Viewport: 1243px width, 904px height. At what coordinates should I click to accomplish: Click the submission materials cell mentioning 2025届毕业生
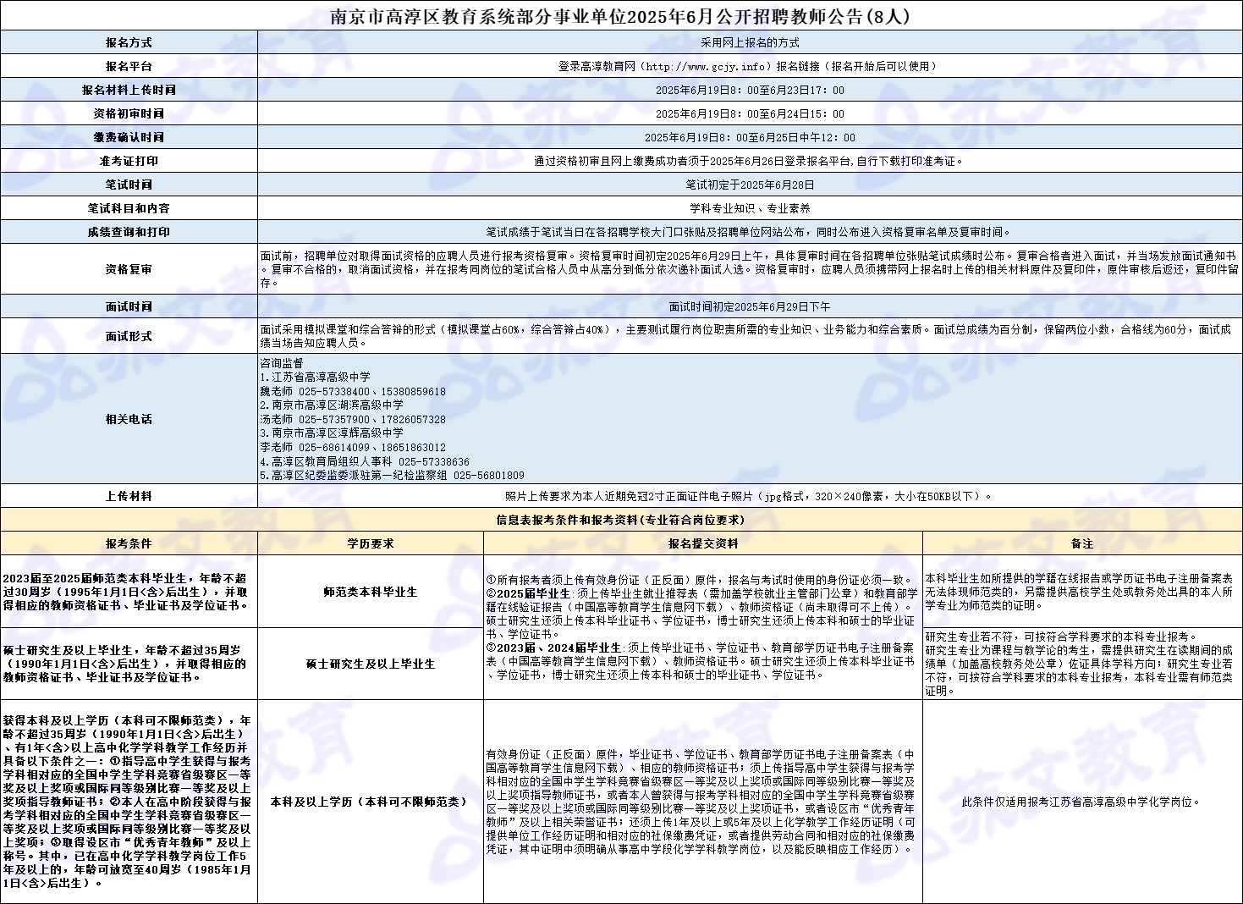tap(703, 627)
